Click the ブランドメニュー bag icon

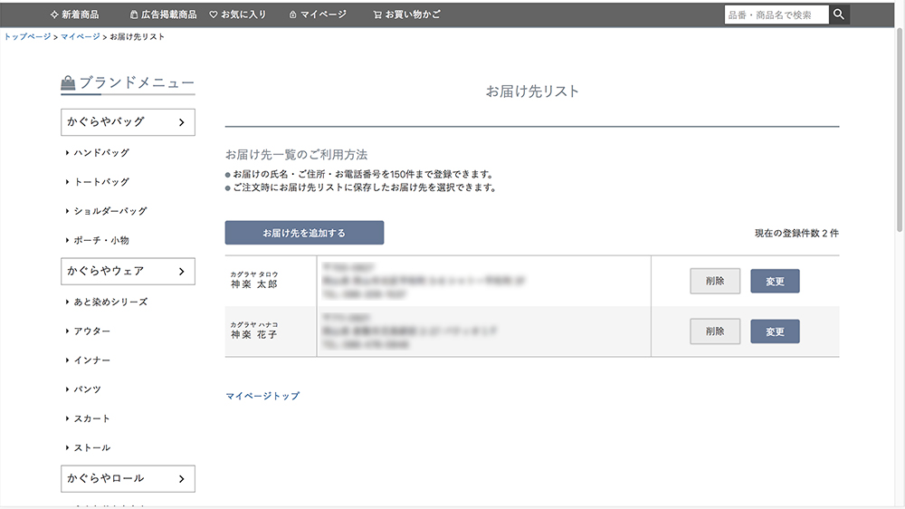click(68, 83)
